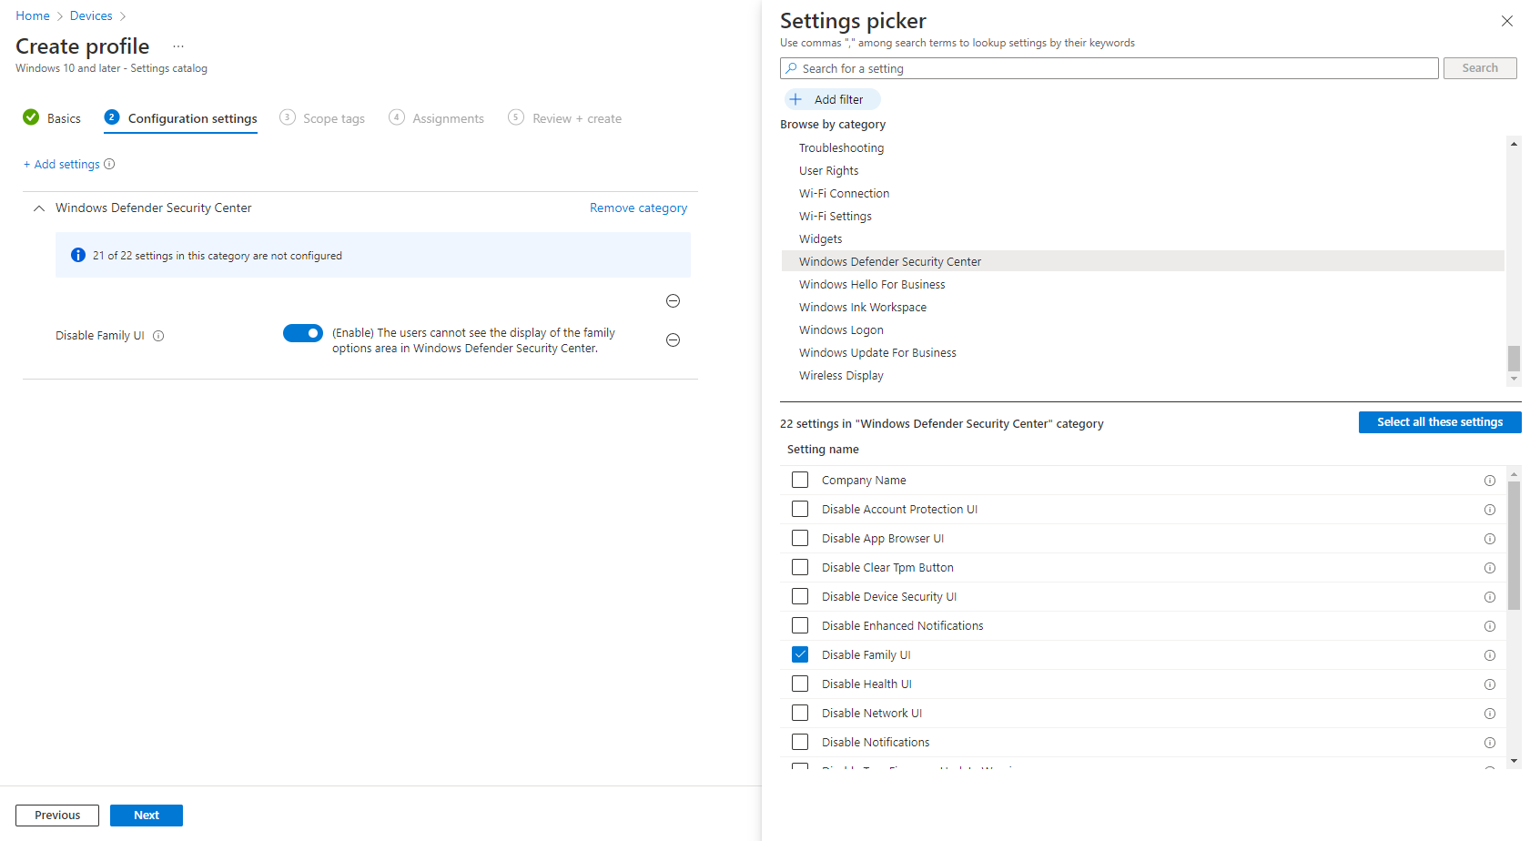Show info for Disable App Browser UI
Screen dimensions: 1540x841
(x=1490, y=539)
